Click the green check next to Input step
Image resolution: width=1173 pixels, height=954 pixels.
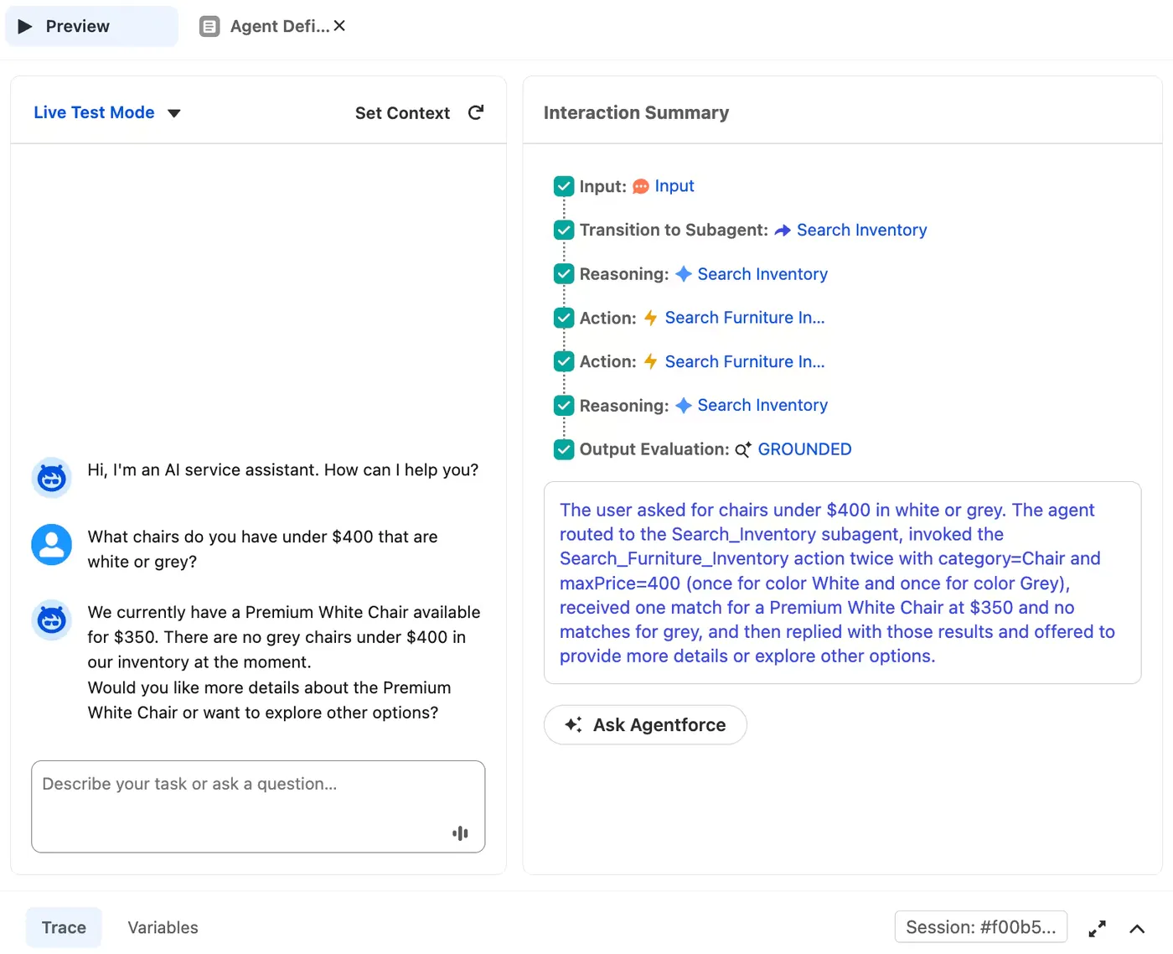point(564,186)
